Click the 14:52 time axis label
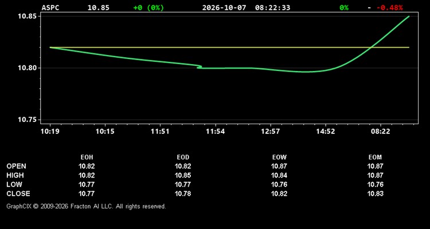Viewport: 430px width, 229px height. click(326, 132)
